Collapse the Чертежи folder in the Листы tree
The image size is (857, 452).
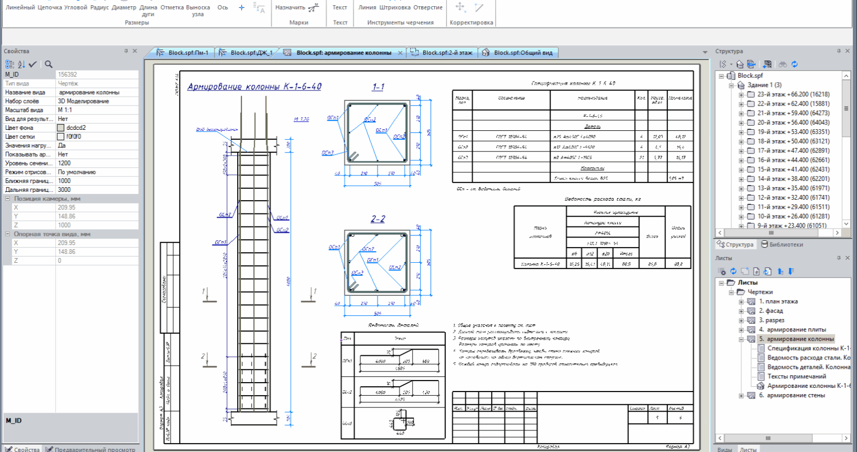pyautogui.click(x=731, y=292)
